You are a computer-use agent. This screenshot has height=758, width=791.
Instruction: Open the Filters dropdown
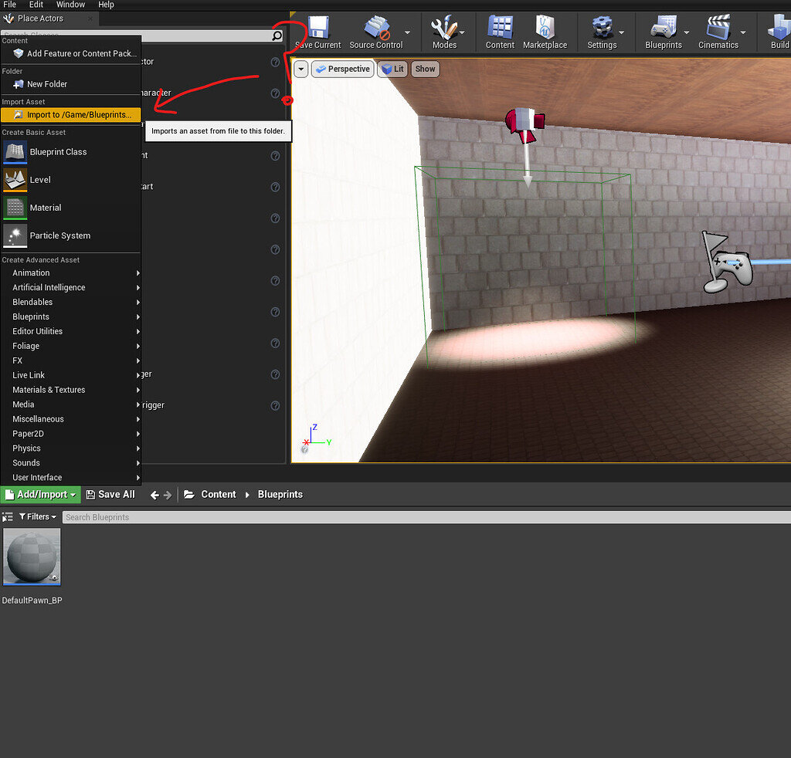[x=38, y=516]
